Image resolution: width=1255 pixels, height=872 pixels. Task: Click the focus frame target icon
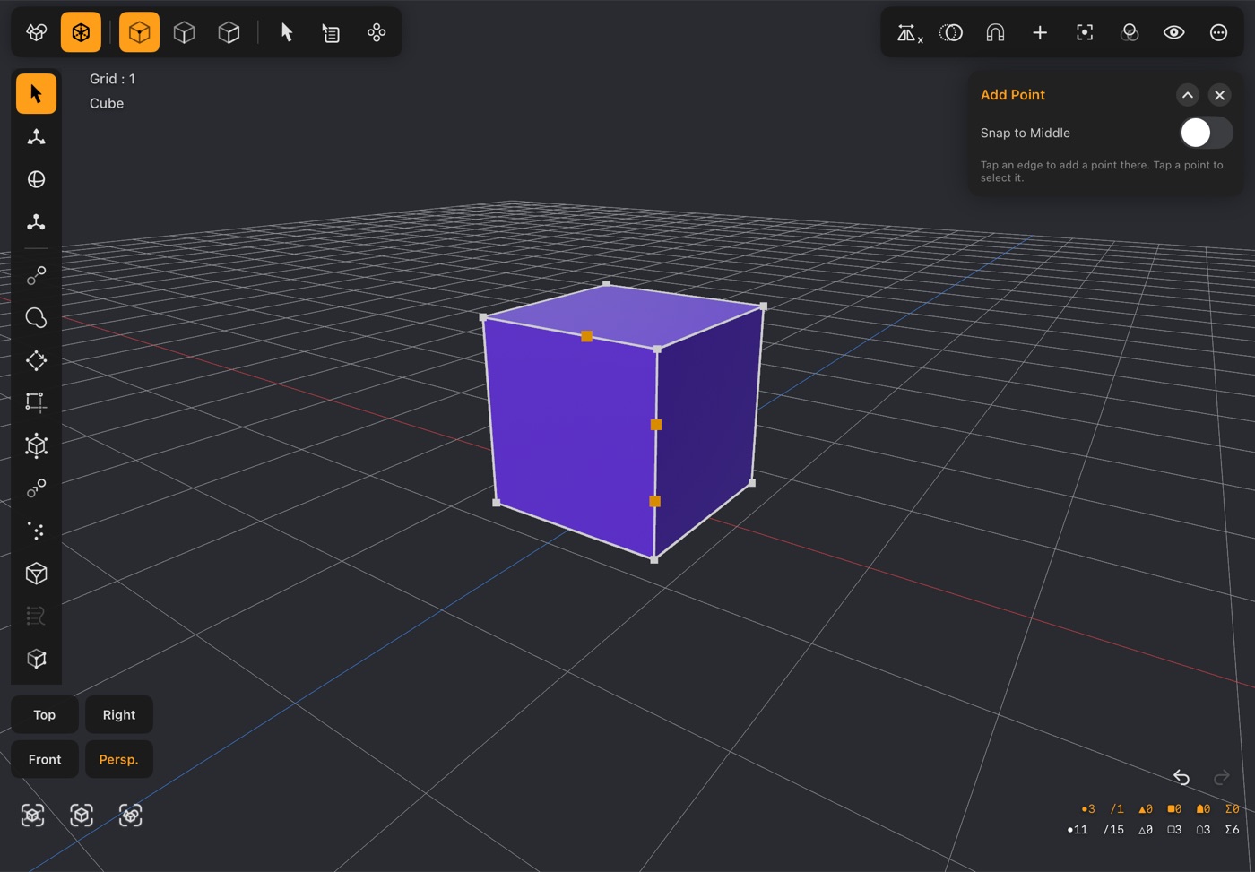pyautogui.click(x=1085, y=33)
